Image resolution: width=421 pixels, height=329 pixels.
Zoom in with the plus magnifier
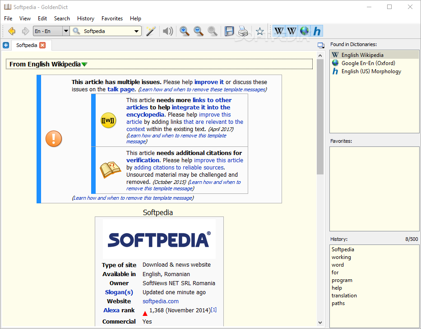[185, 31]
